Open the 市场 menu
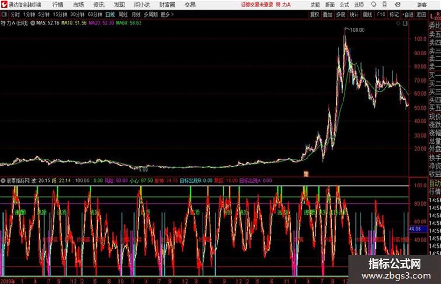The image size is (441, 284). [x=78, y=5]
